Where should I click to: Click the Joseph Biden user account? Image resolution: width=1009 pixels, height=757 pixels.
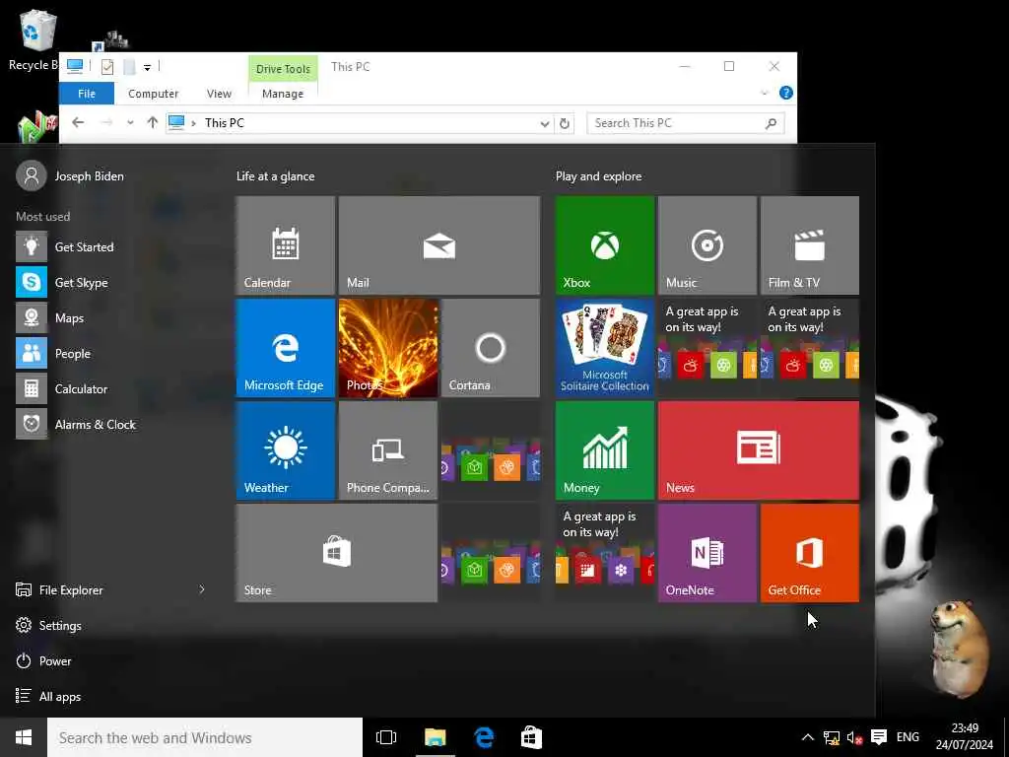[70, 175]
